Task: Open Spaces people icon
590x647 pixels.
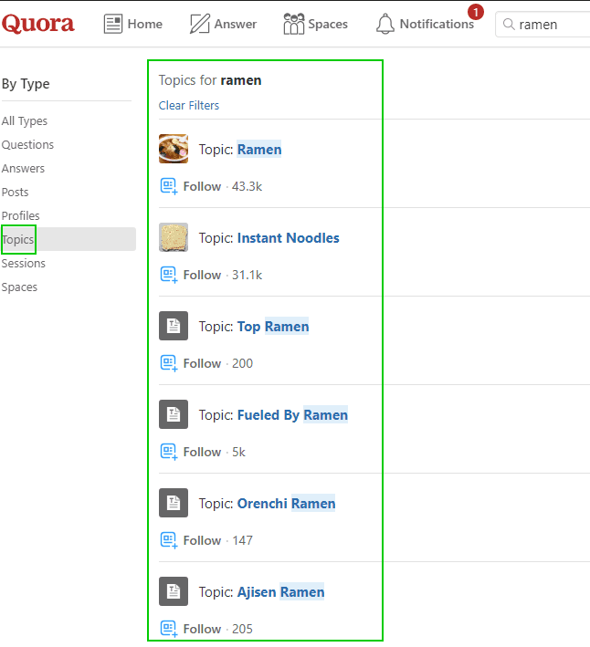Action: [x=293, y=24]
